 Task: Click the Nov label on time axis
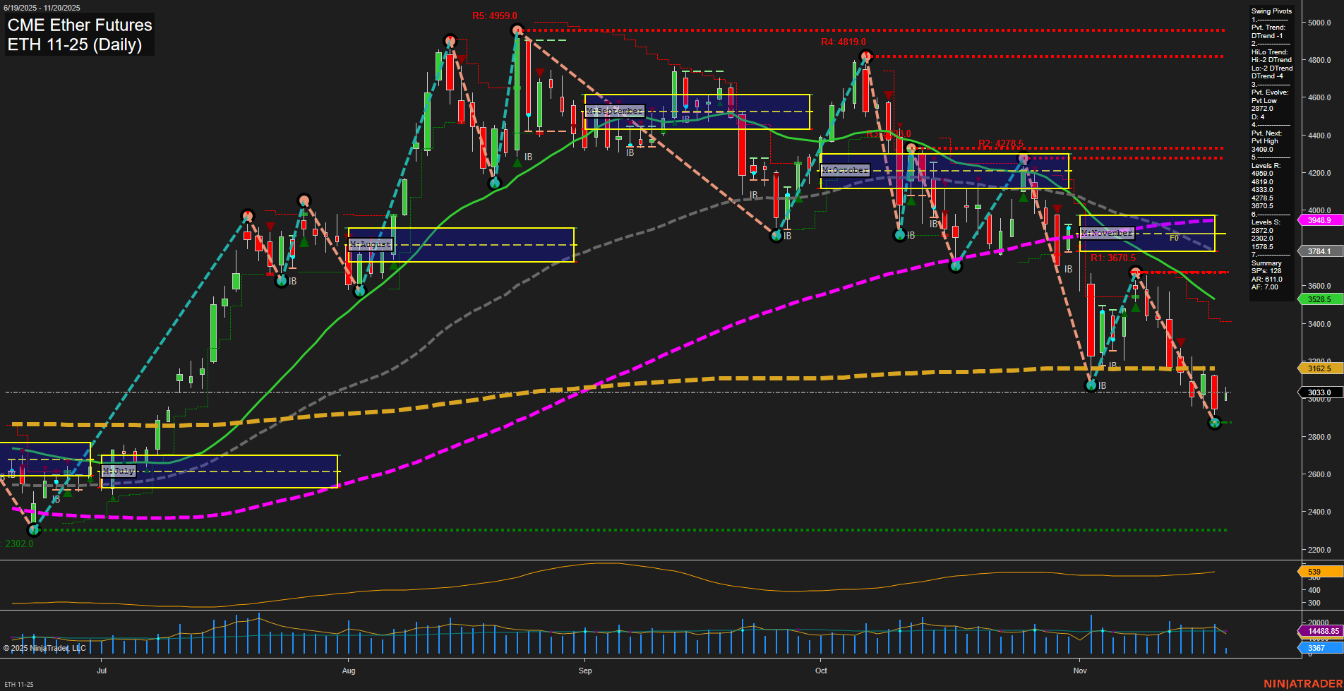pos(1080,671)
